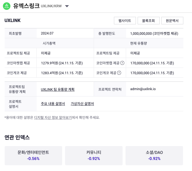Viewport: 192px width, 171px height.
Task: Click the 미제공 value under 현재 유통량
Action: (x=135, y=53)
